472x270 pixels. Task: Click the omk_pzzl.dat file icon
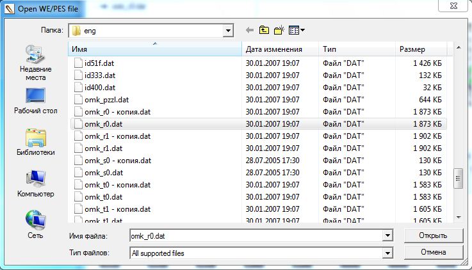[x=78, y=100]
